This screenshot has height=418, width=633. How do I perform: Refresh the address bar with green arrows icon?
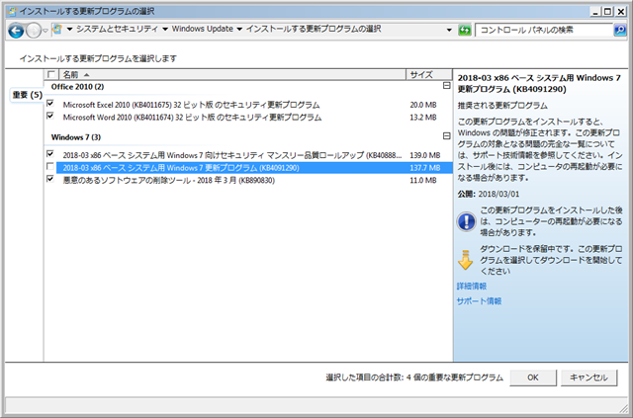(x=465, y=30)
